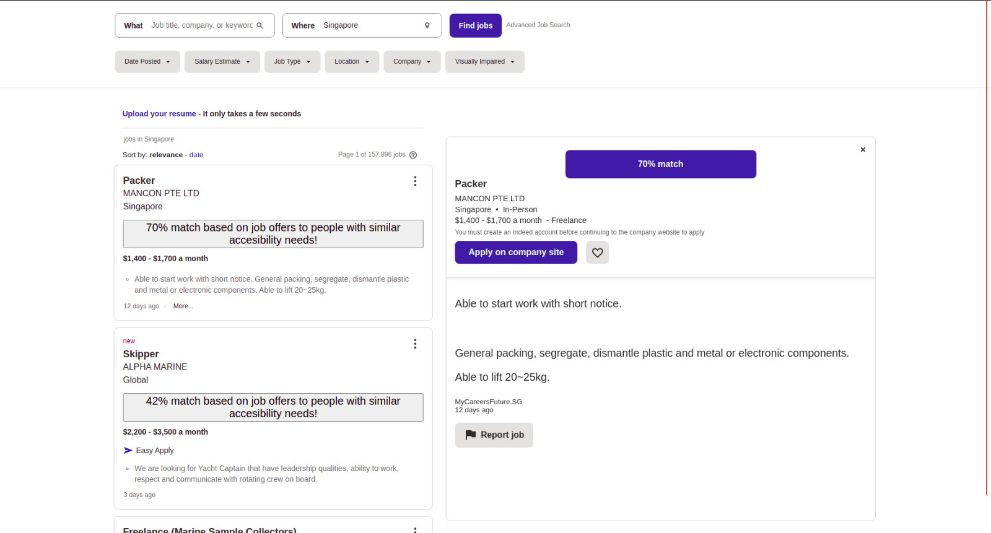Open the Location filter dropdown
991x533 pixels.
click(x=352, y=62)
